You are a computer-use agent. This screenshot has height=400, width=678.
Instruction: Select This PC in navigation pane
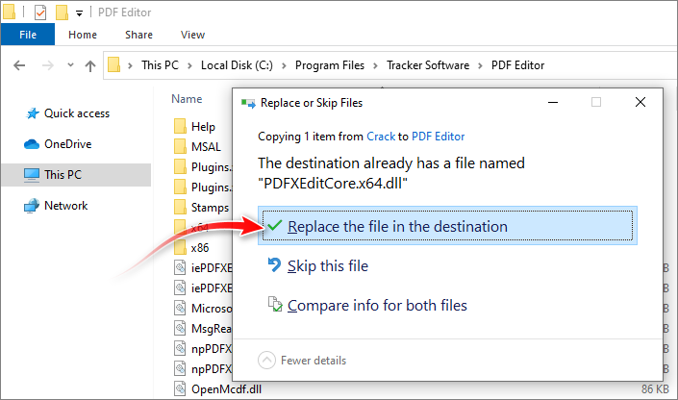[x=76, y=175]
